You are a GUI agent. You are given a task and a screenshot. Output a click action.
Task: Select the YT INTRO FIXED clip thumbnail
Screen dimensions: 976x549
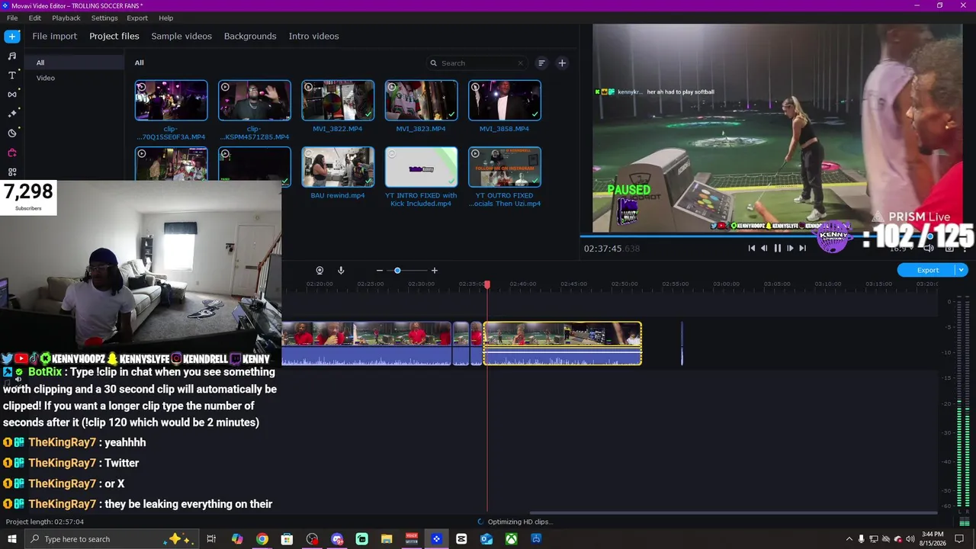pyautogui.click(x=421, y=167)
